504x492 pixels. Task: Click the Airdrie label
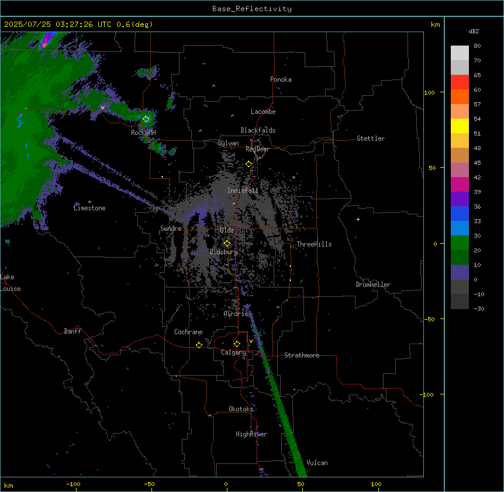[x=236, y=314]
